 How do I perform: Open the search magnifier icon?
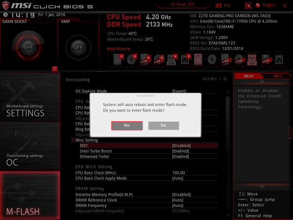click(248, 5)
